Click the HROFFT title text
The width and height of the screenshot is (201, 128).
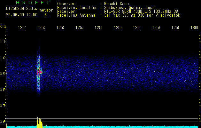[x=33, y=3]
